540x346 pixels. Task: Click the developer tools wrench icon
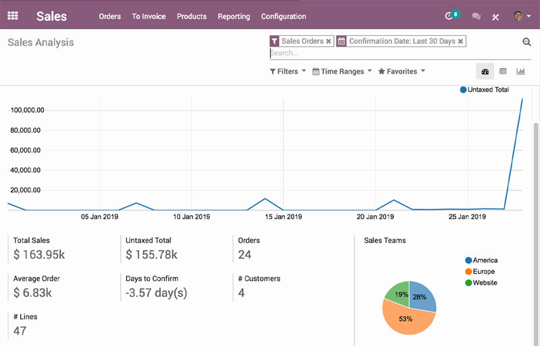495,16
